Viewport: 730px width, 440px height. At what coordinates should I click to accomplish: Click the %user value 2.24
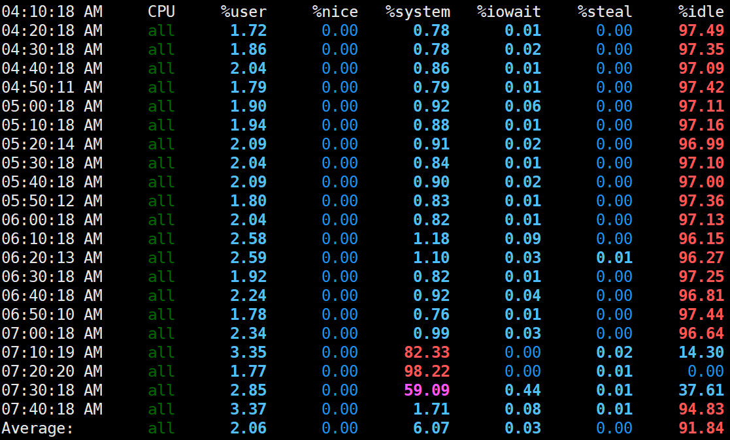248,295
